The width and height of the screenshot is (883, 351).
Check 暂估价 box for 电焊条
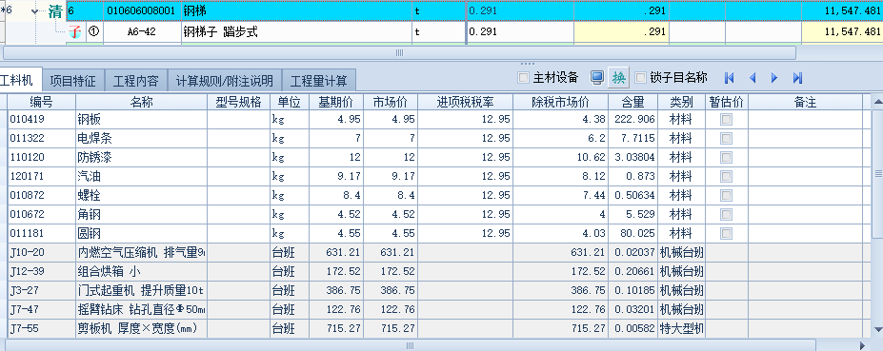point(727,138)
